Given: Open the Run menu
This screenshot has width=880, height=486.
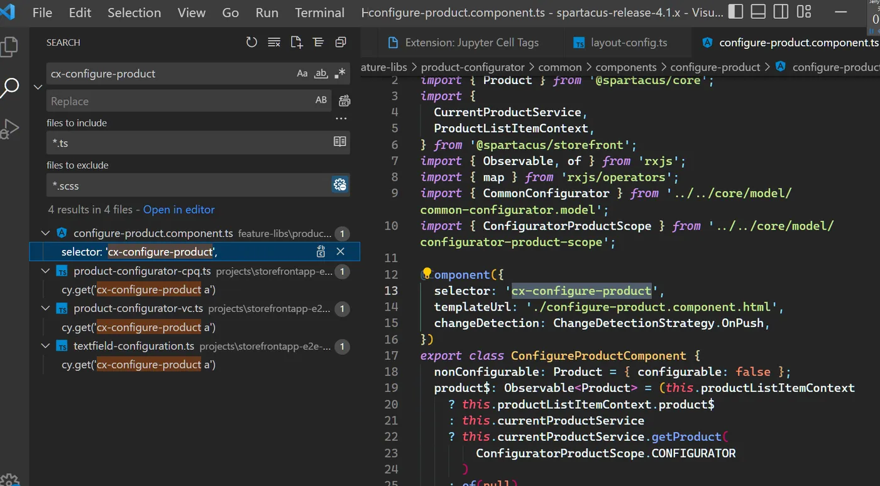Looking at the screenshot, I should (x=267, y=13).
